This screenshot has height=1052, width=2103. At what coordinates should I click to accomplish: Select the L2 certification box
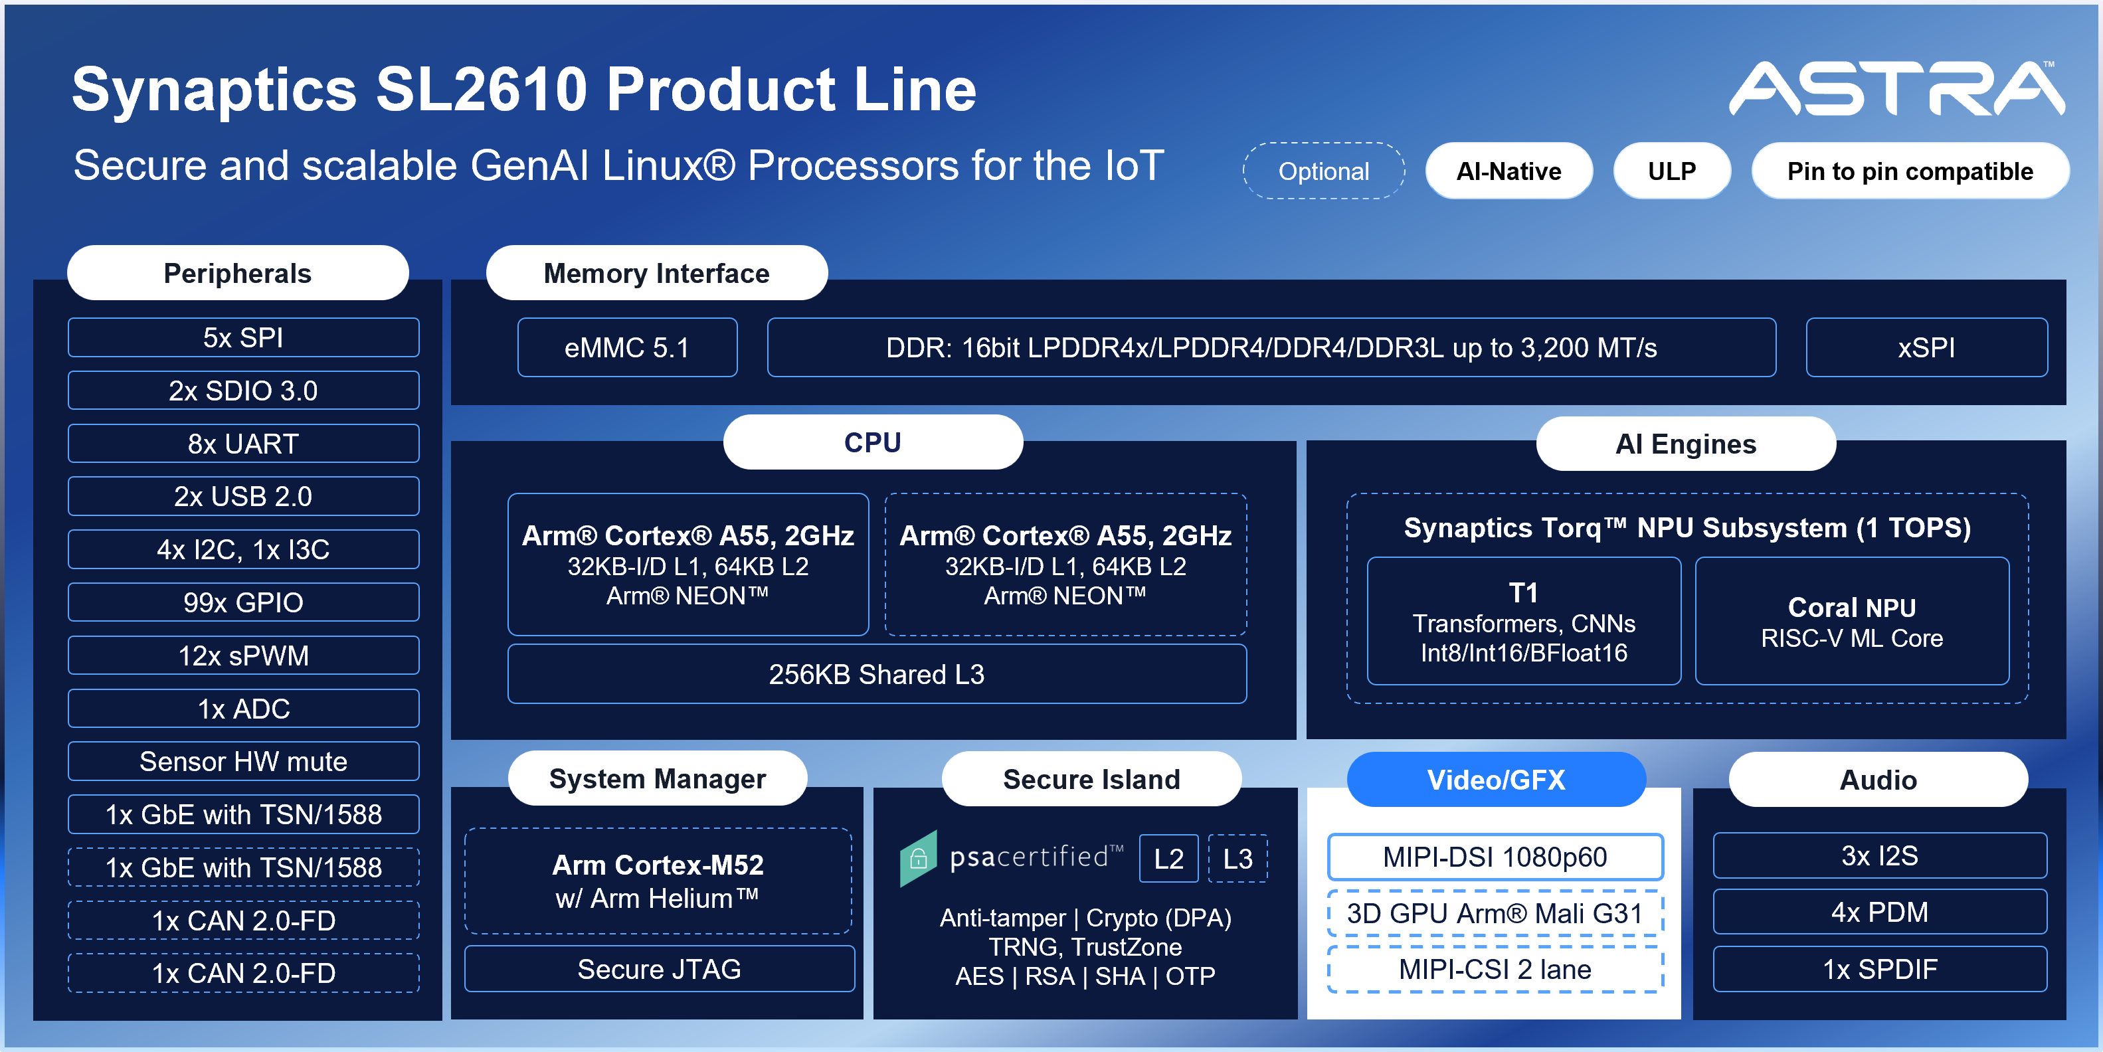tap(1168, 859)
